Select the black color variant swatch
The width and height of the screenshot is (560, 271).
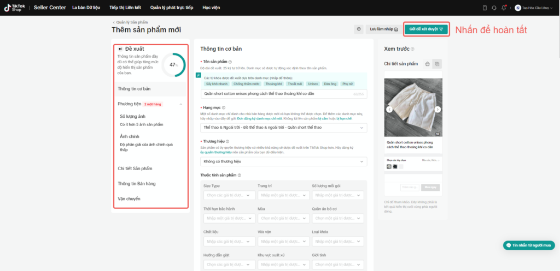395,166
